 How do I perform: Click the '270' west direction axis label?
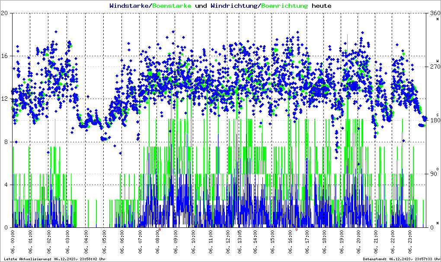click(x=435, y=67)
